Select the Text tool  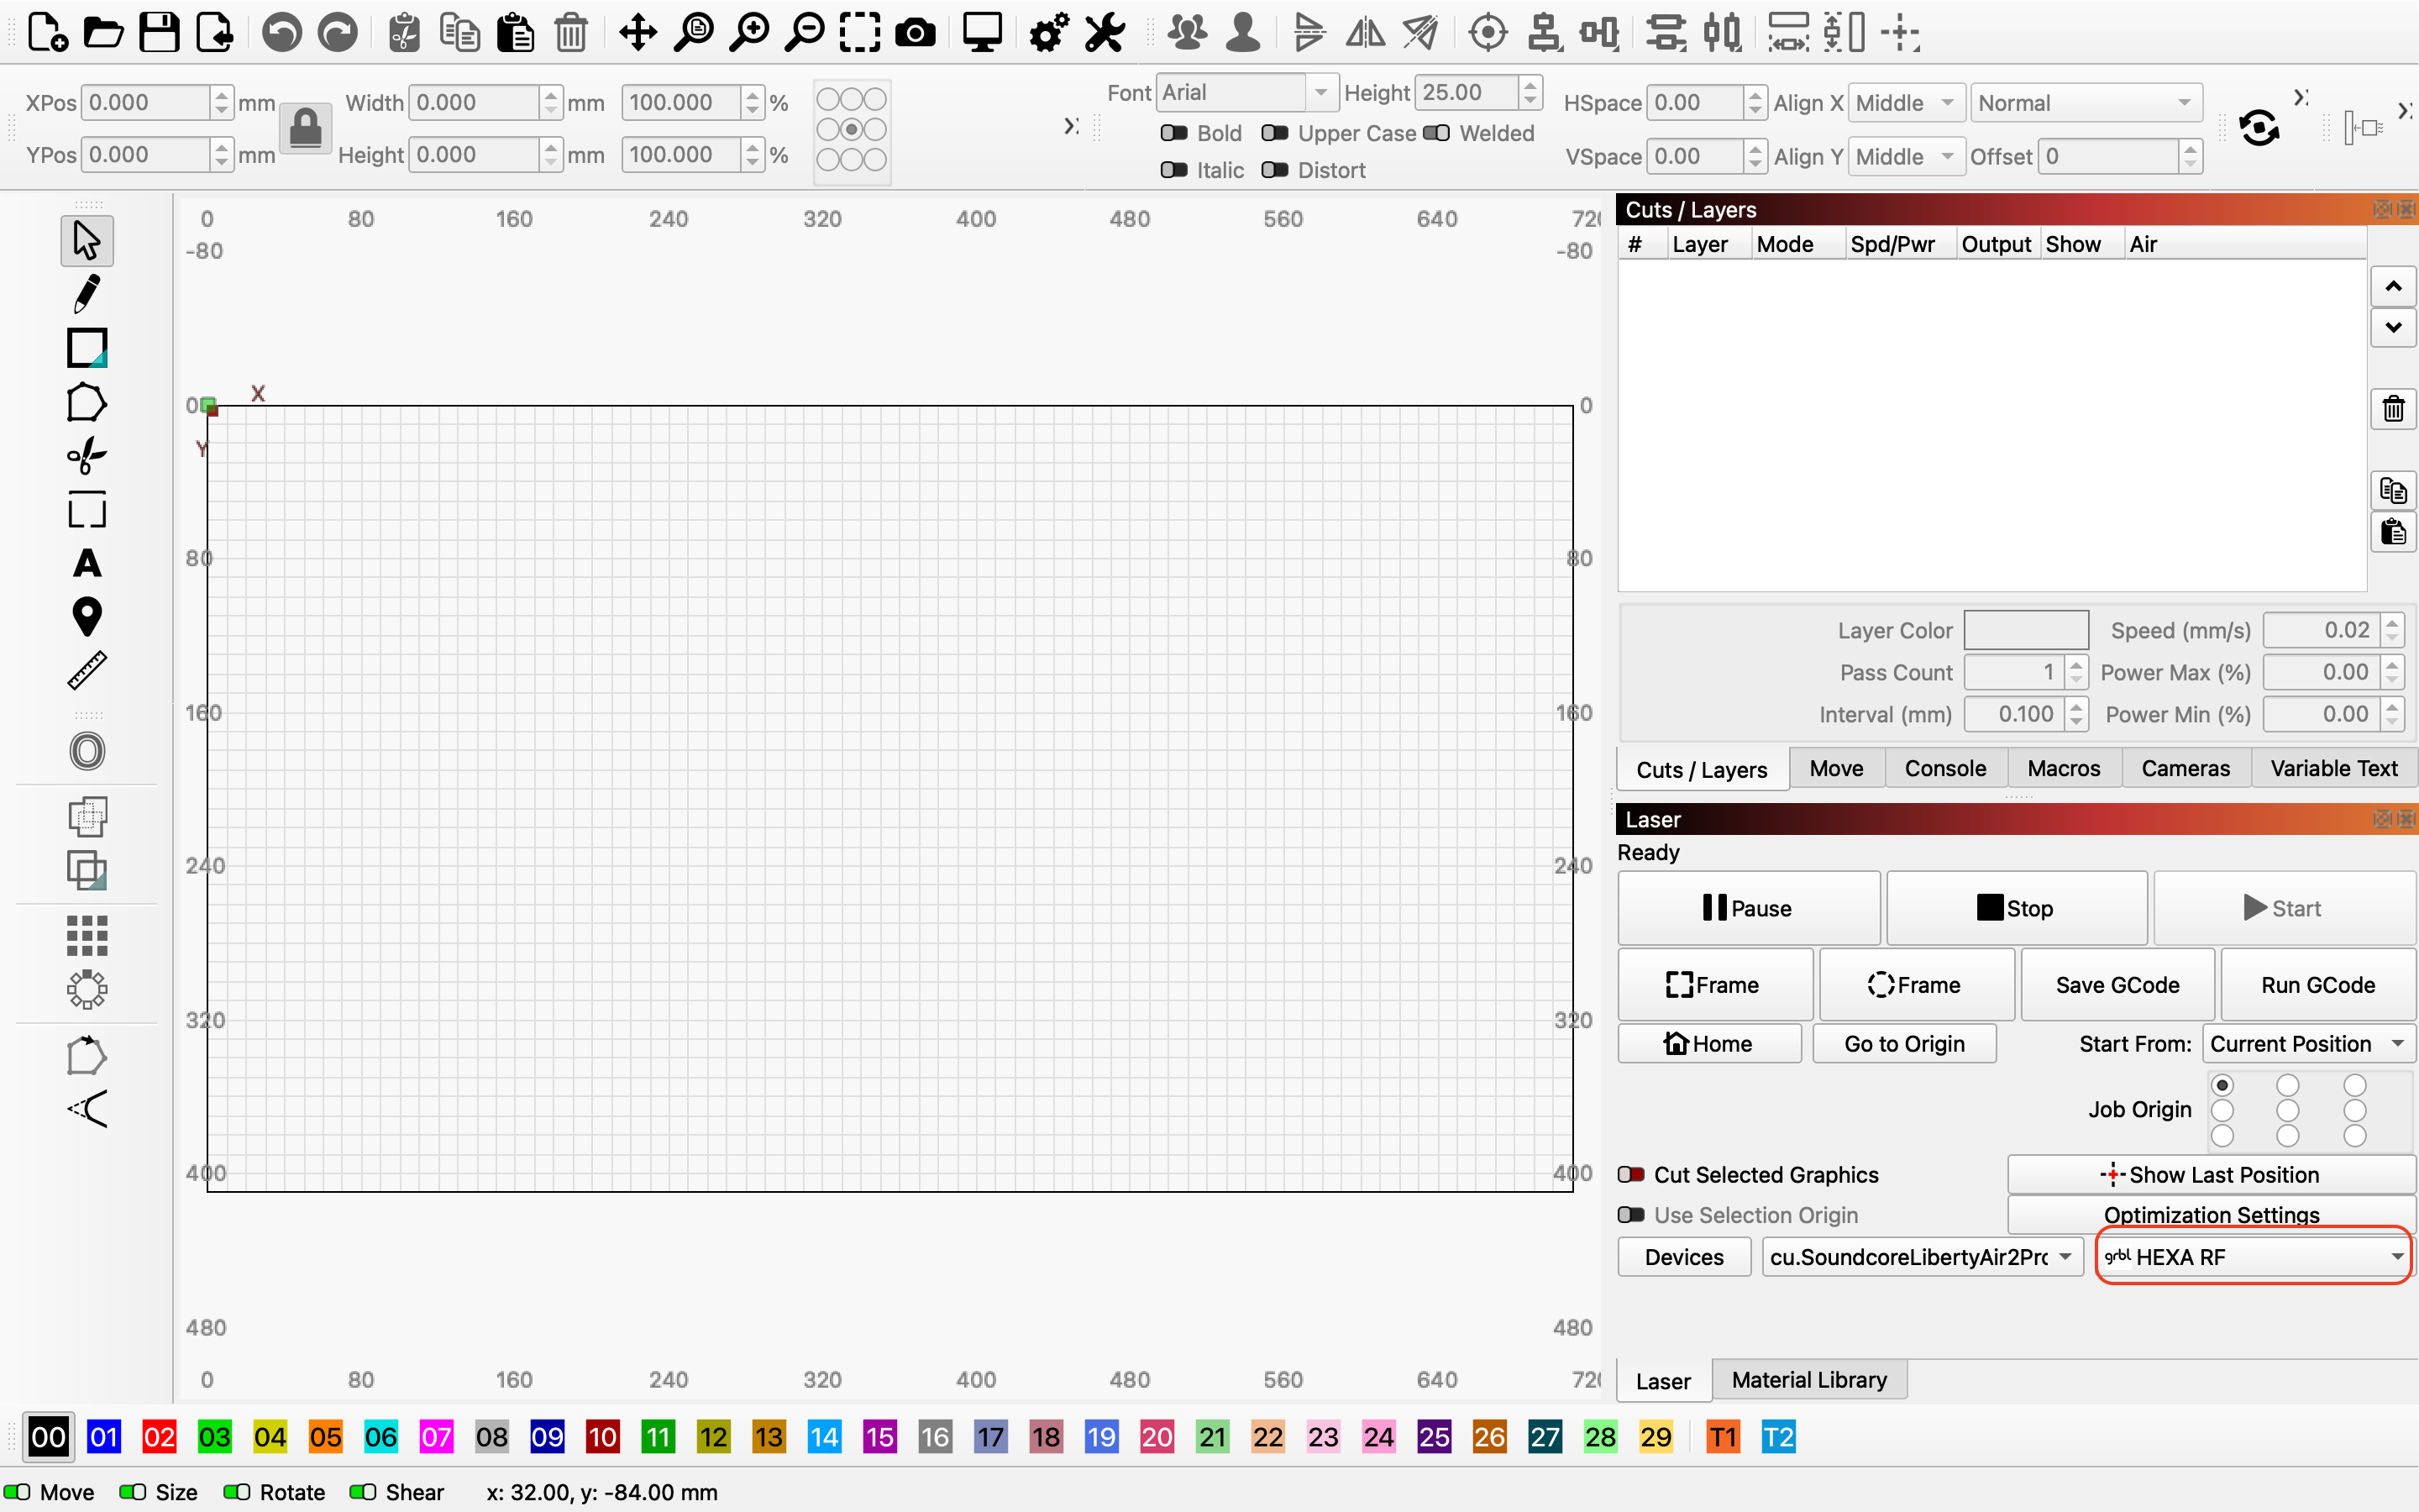click(87, 563)
